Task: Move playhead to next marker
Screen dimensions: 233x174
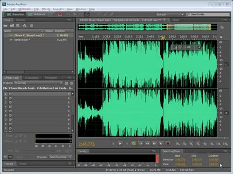Action: point(161,144)
